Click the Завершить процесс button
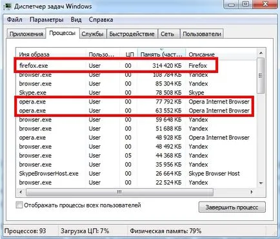Viewport: 280px width, 239px height. (232, 207)
